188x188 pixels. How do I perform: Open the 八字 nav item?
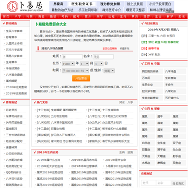[18, 17]
